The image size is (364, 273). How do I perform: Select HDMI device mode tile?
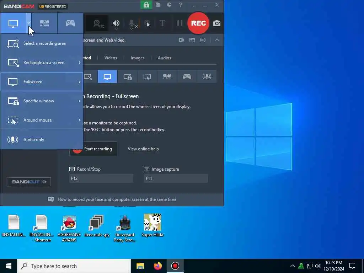[167, 77]
